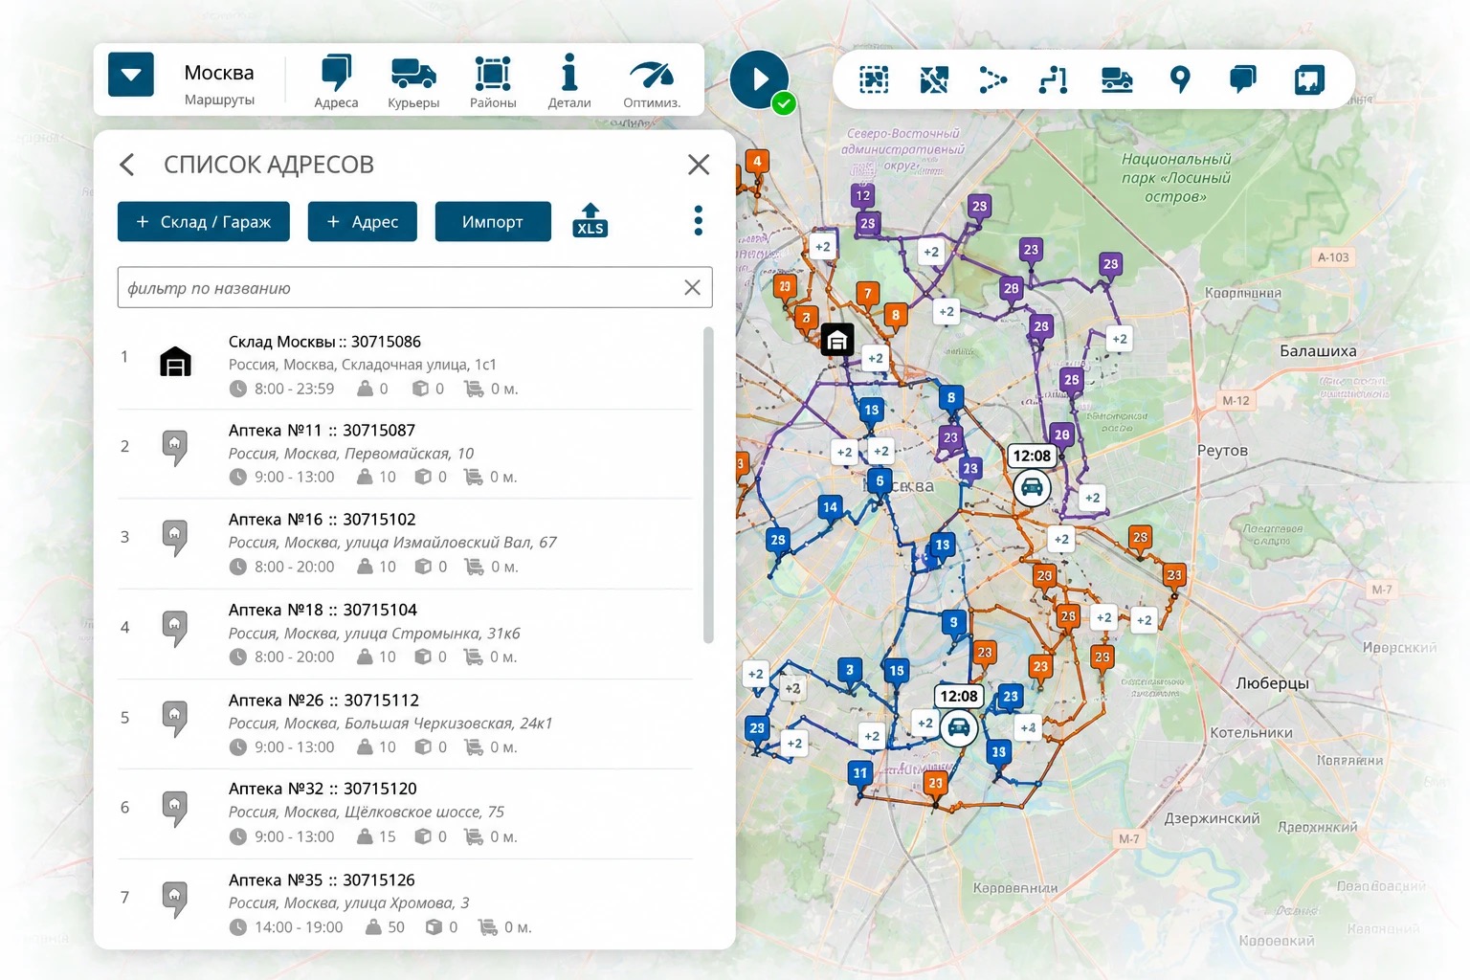Viewport: 1470px width, 980px height.
Task: Click the Импорт button
Action: pyautogui.click(x=493, y=221)
